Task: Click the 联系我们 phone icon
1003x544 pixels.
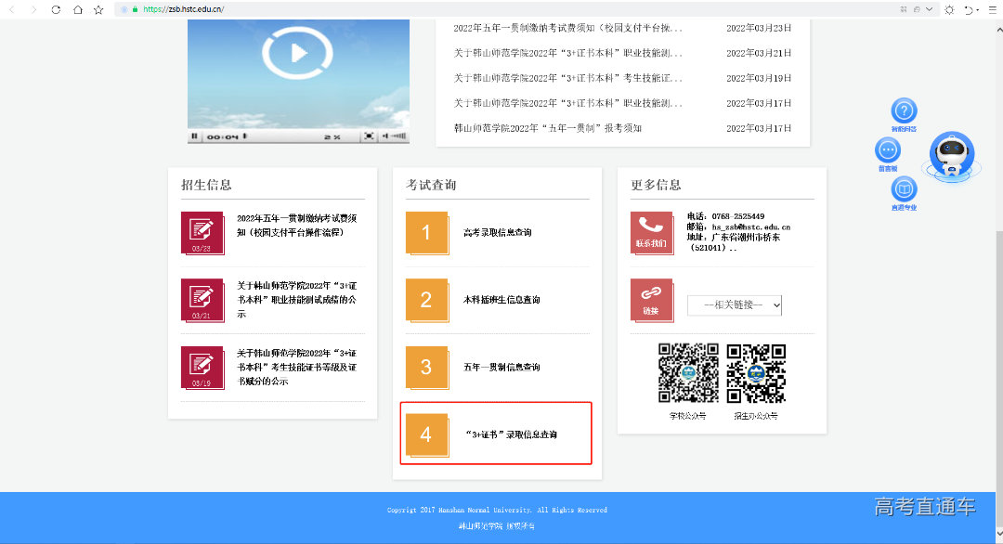Action: [x=651, y=232]
